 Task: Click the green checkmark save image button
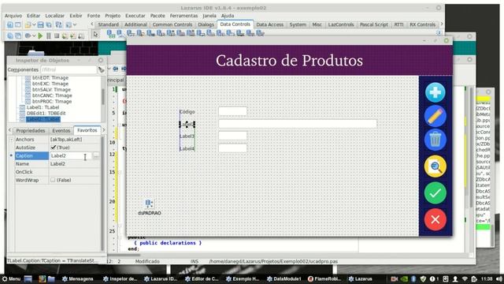(435, 193)
